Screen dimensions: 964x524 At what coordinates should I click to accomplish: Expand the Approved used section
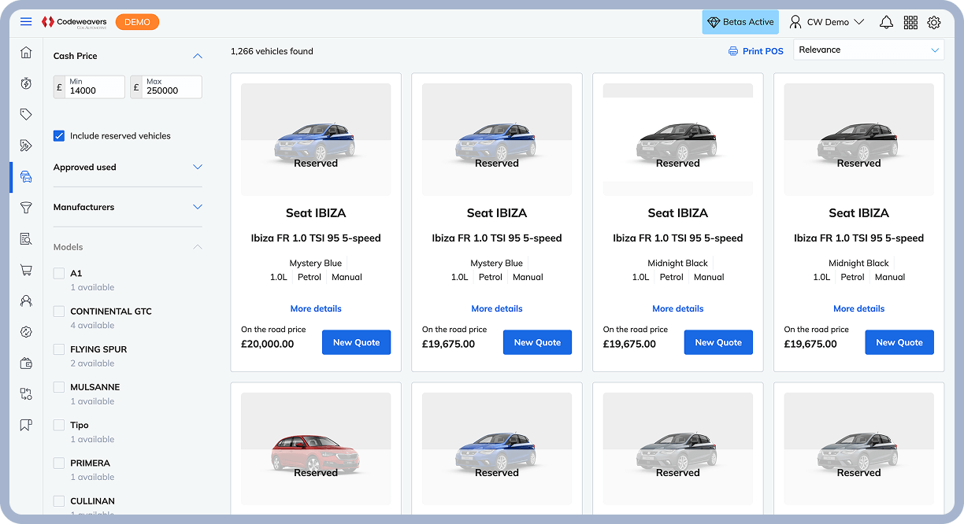coord(198,167)
